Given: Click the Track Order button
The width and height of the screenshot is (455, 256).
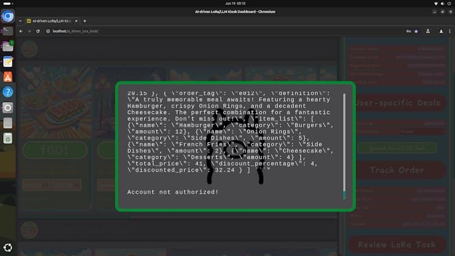Looking at the screenshot, I should (397, 170).
